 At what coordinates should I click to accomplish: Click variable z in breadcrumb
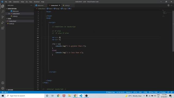coord(70,9)
